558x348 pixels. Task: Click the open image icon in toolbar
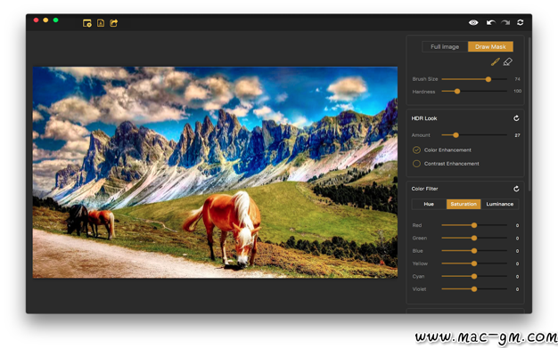(x=87, y=23)
